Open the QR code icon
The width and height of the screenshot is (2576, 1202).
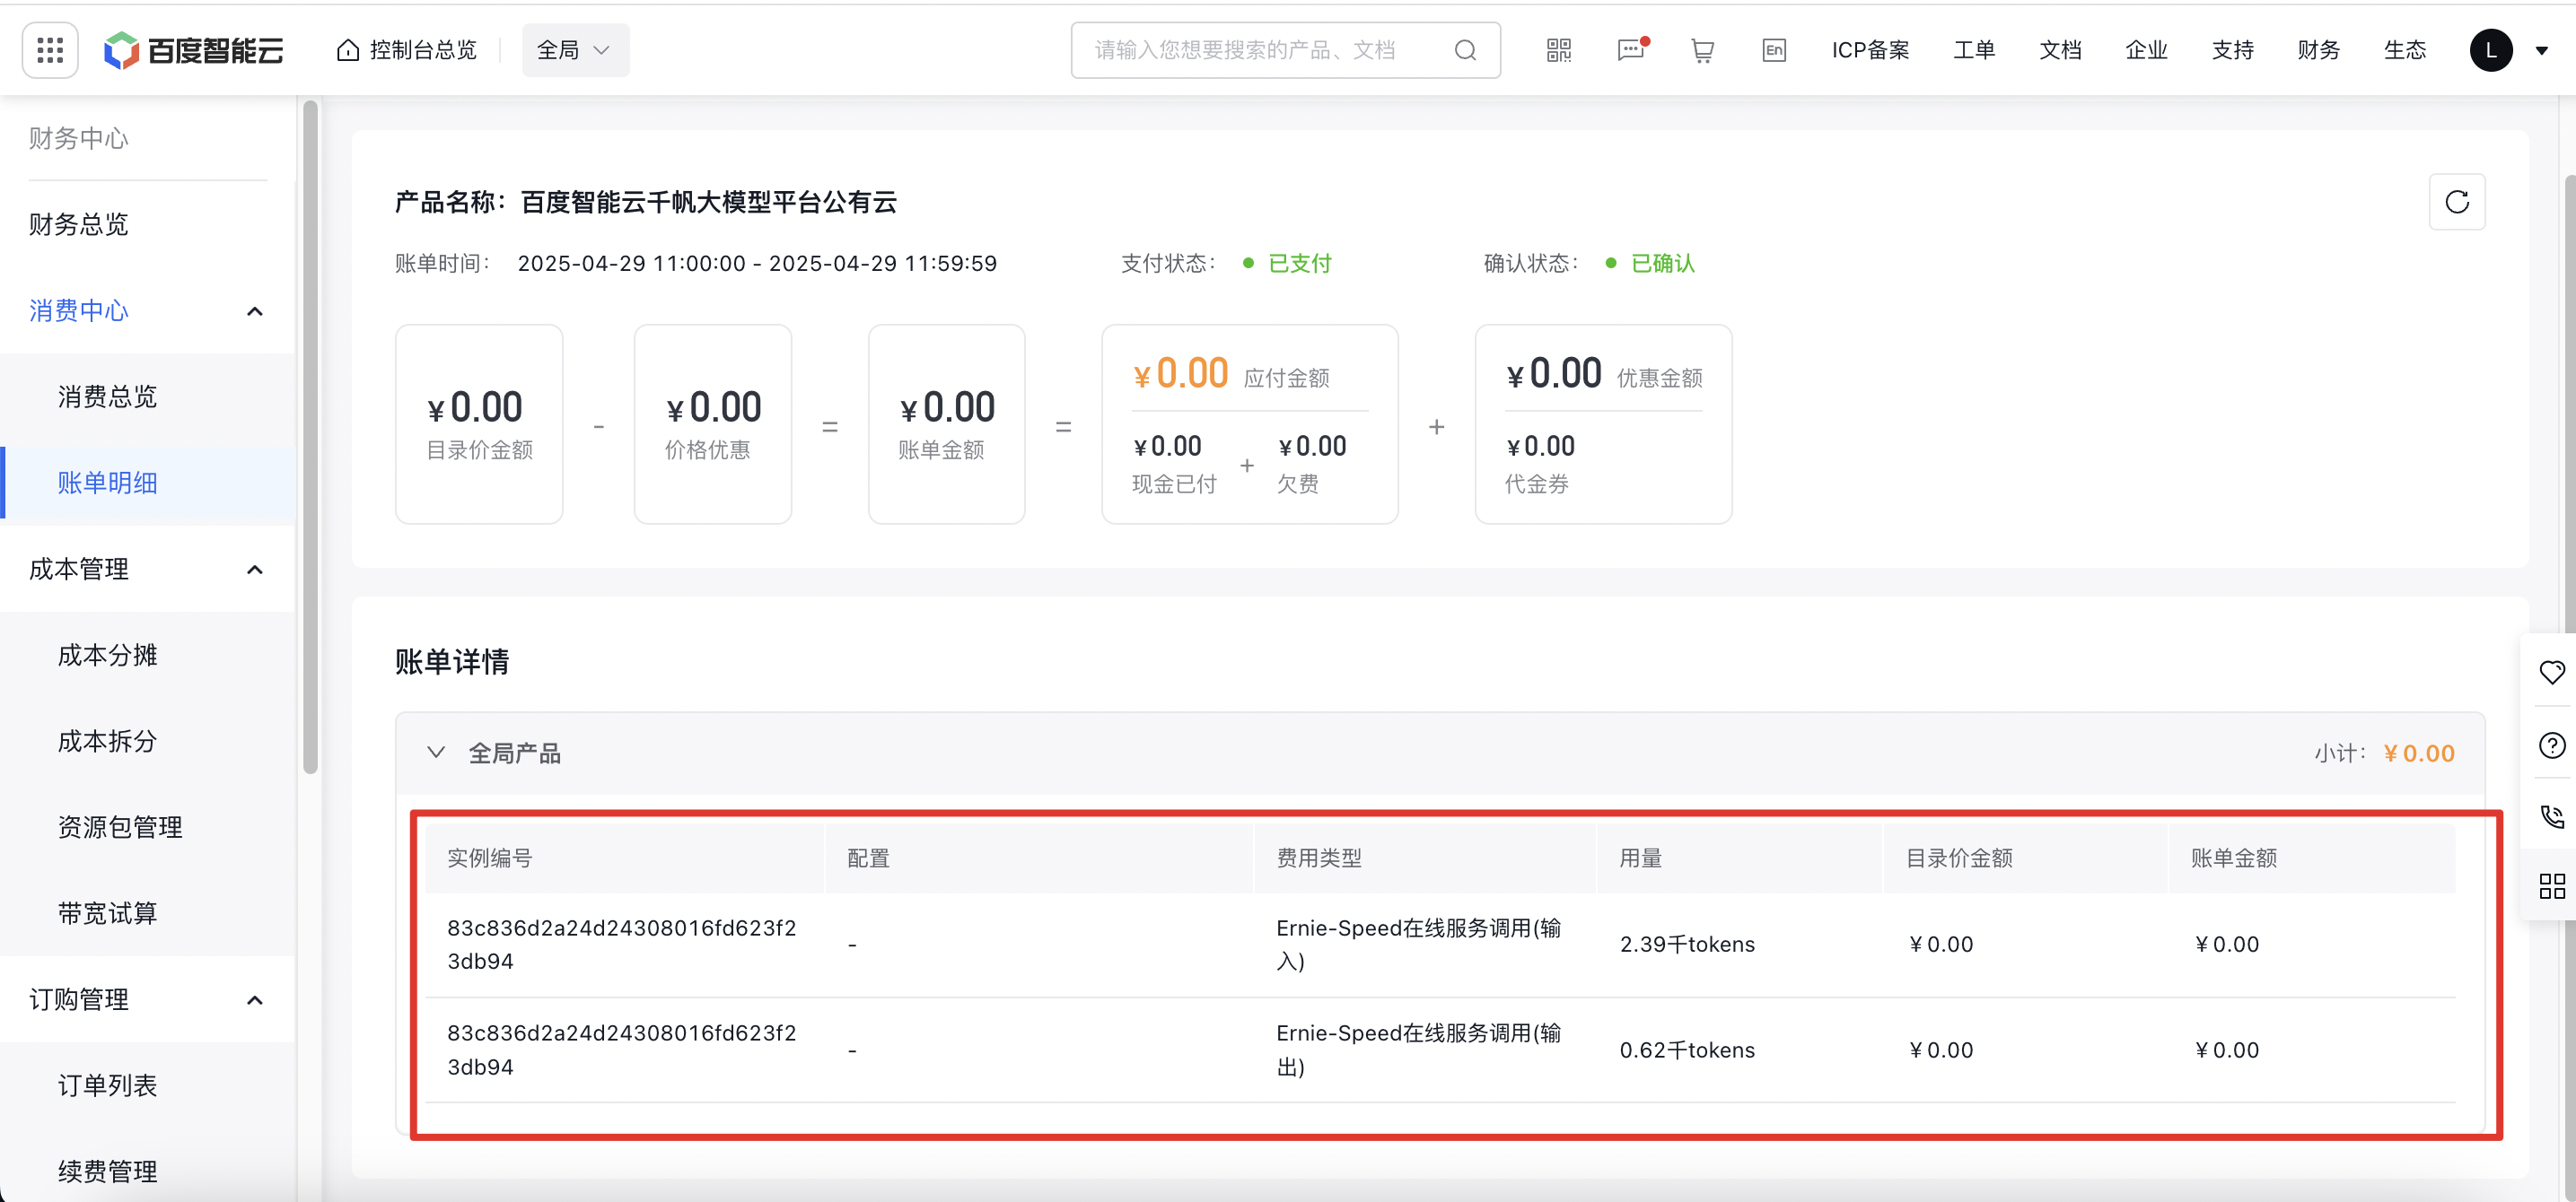[1558, 50]
